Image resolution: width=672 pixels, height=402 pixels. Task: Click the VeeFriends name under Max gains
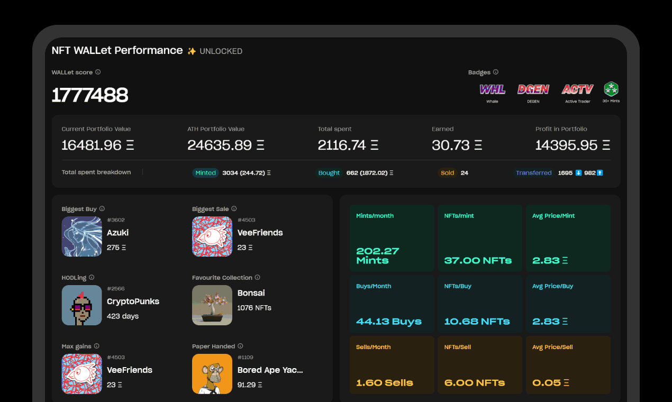130,370
